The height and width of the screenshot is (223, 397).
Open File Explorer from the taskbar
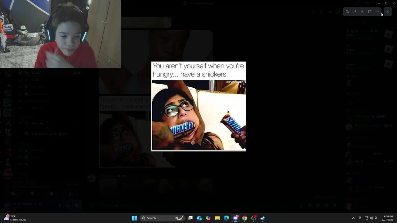(x=217, y=218)
